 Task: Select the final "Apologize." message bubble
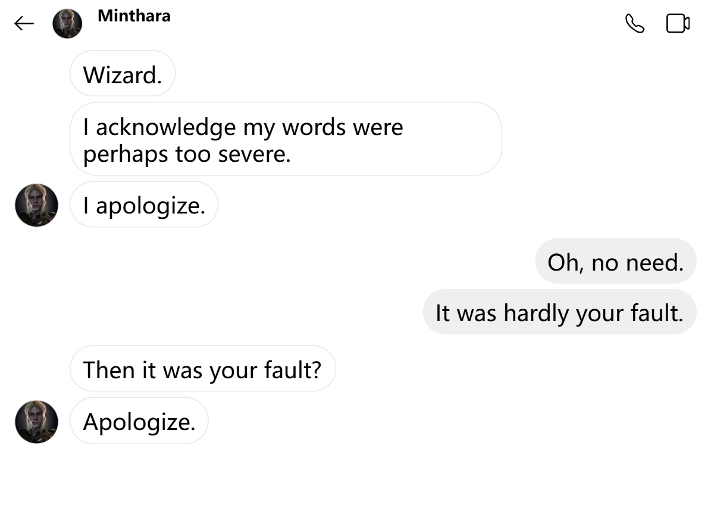[x=139, y=422]
